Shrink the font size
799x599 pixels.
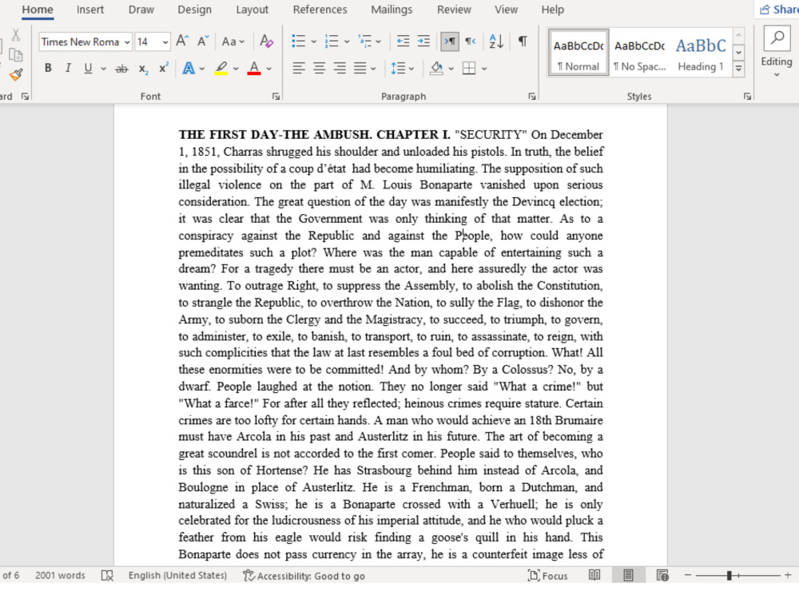(203, 42)
